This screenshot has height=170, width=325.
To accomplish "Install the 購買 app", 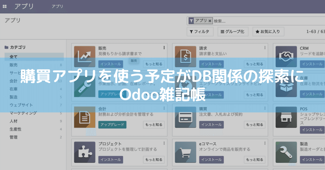I will (x=211, y=125).
